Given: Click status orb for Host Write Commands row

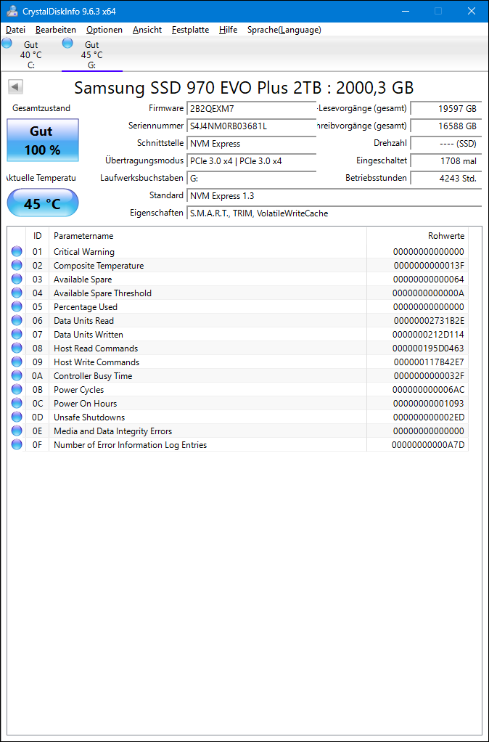Looking at the screenshot, I should (17, 362).
